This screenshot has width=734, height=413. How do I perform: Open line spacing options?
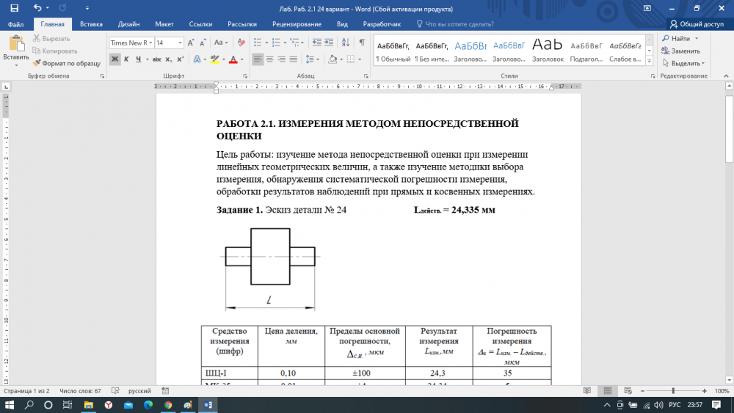tap(312, 59)
